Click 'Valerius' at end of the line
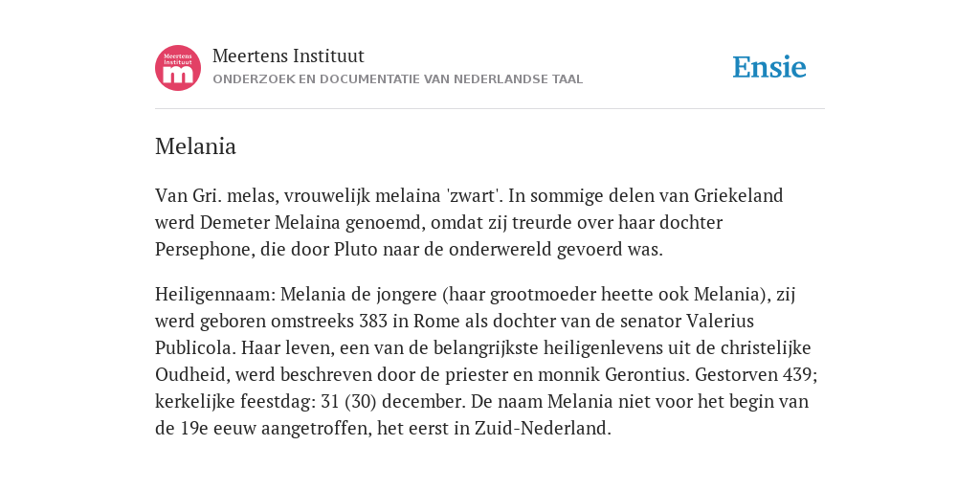This screenshot has width=980, height=490. 720,321
